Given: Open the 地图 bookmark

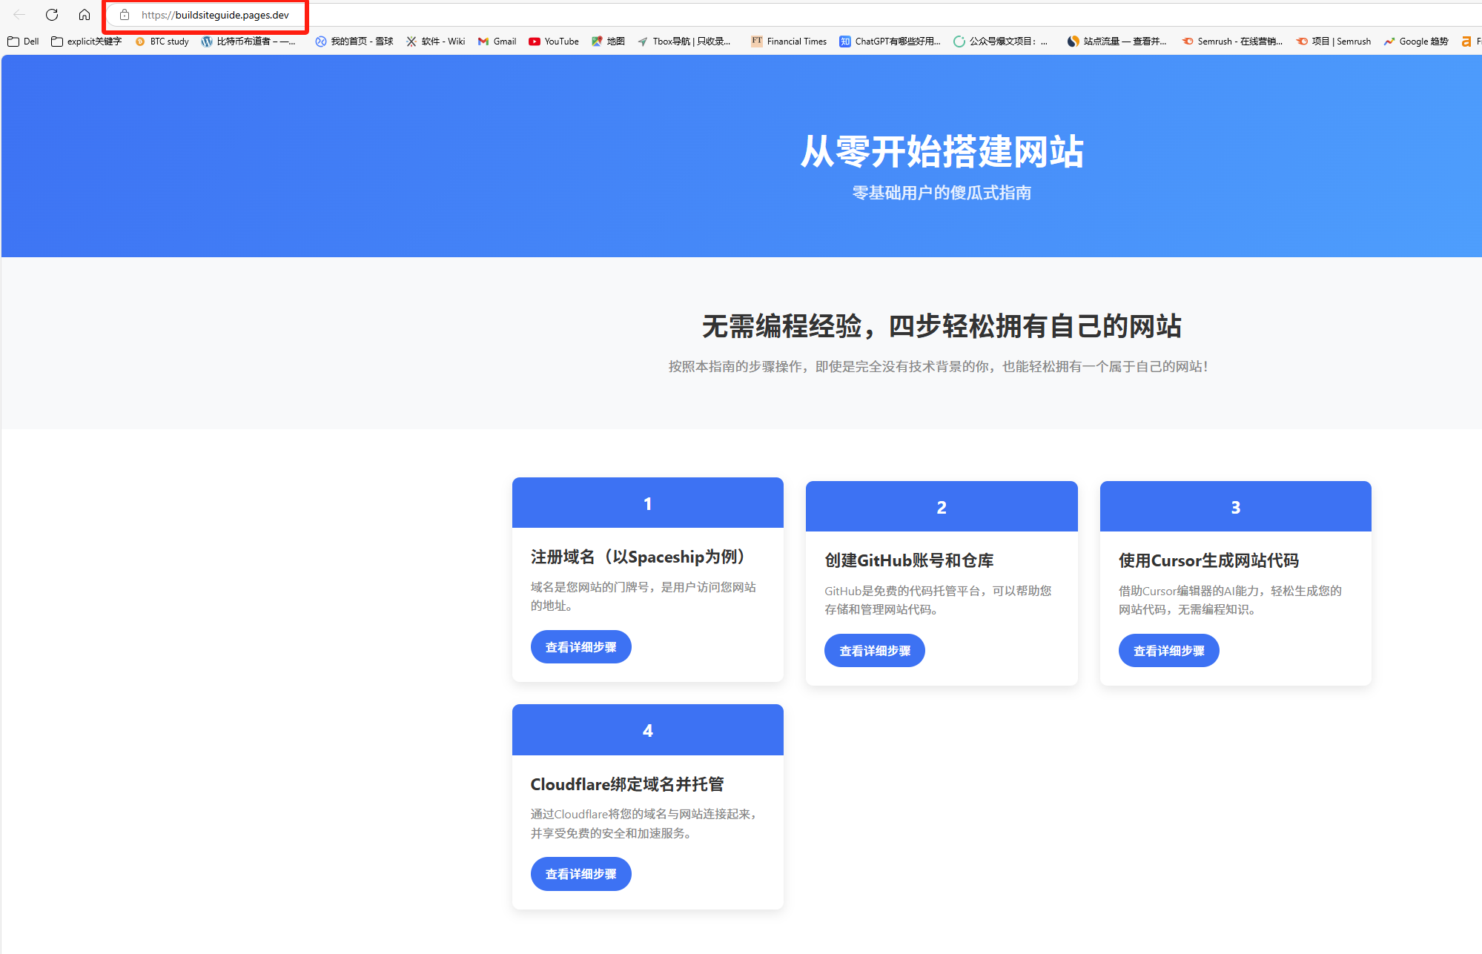Looking at the screenshot, I should coord(608,41).
